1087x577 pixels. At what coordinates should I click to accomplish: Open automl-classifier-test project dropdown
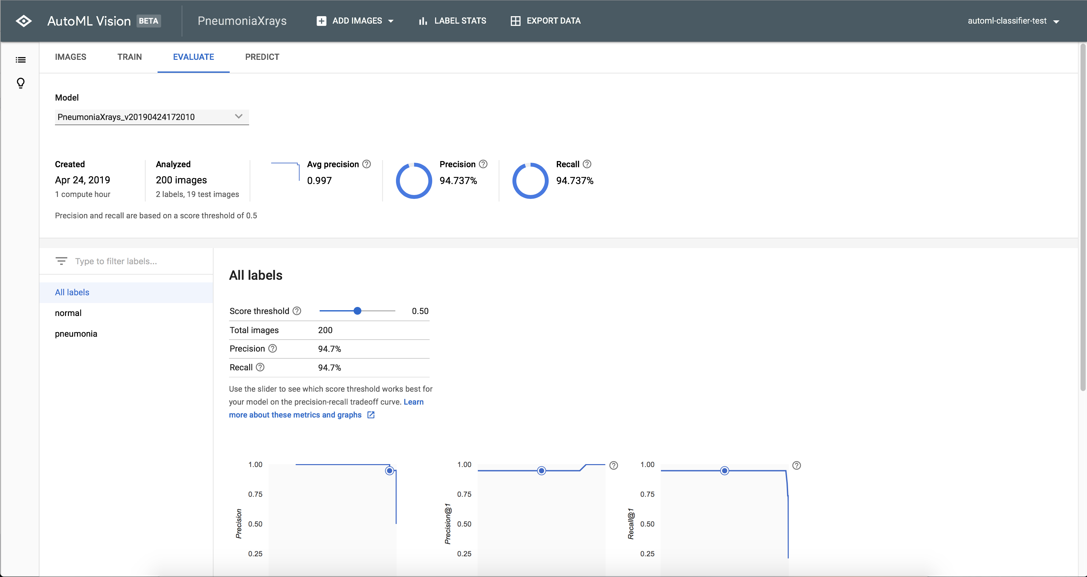click(x=1013, y=21)
